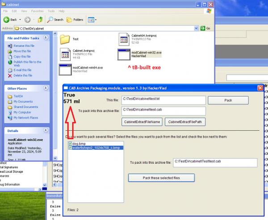Open the Search magnifier tool
This screenshot has height=220, width=268.
point(50,20)
